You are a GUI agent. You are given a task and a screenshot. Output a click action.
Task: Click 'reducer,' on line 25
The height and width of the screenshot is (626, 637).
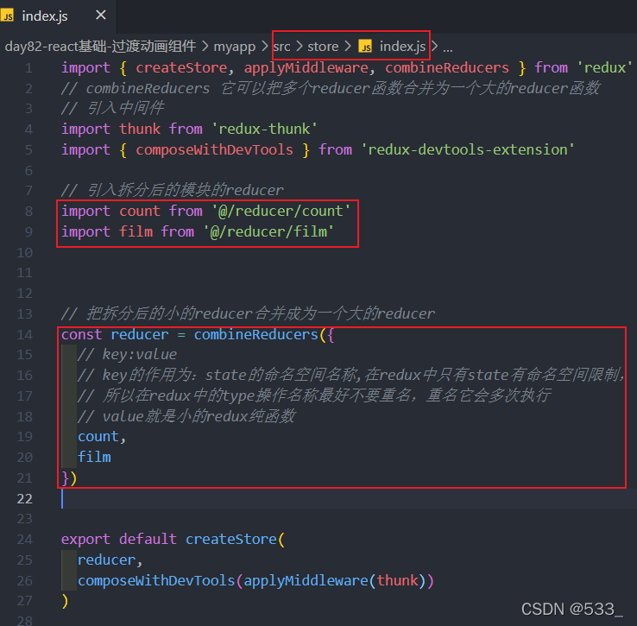(x=110, y=560)
